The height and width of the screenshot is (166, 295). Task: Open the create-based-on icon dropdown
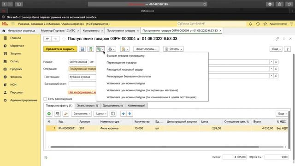pyautogui.click(x=100, y=49)
